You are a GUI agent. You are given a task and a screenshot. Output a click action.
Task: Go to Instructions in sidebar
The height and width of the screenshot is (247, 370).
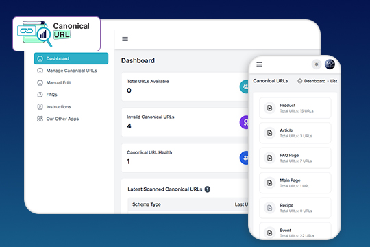[54, 107]
